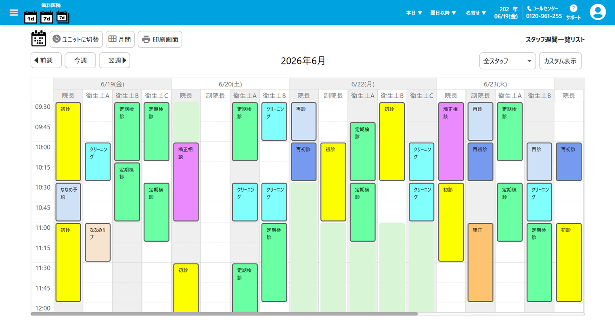Viewport: 615px width, 332px height.
Task: Open the 再診 appointment at 09:30 on 6/22
Action: click(x=303, y=121)
